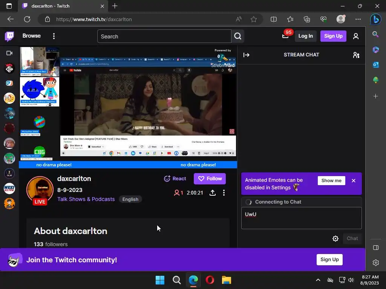Open the Bing chat sidebar button
The height and width of the screenshot is (289, 386).
[376, 20]
